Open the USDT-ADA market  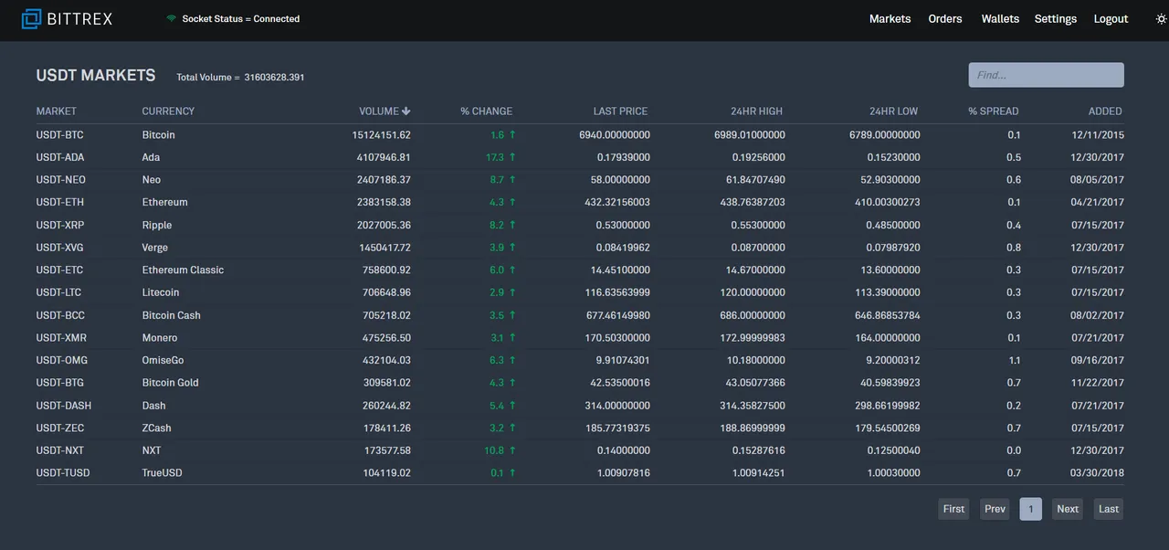60,157
